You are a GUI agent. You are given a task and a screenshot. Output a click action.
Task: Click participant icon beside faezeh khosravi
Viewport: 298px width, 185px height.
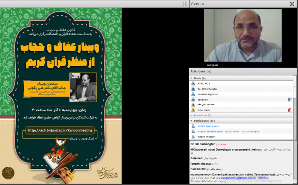(x=193, y=137)
